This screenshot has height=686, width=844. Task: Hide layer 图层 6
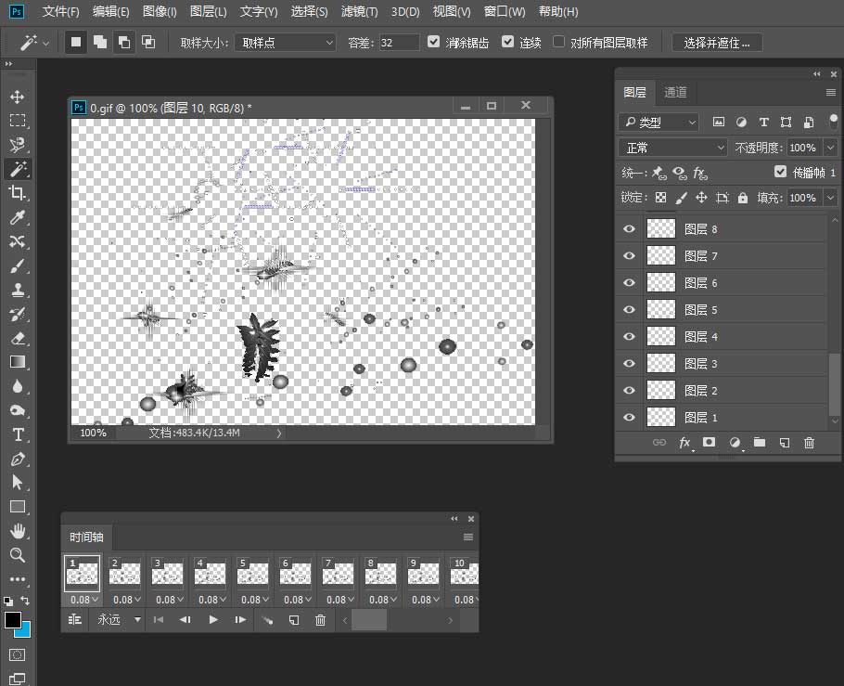tap(629, 283)
